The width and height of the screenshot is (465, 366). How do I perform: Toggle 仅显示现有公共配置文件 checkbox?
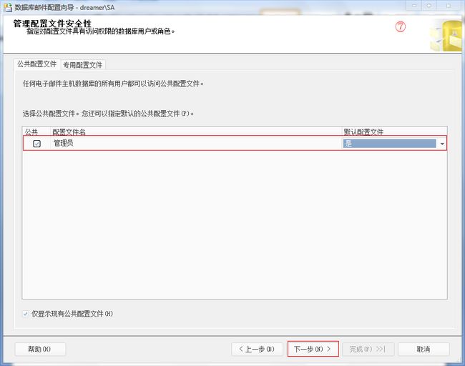pos(26,314)
